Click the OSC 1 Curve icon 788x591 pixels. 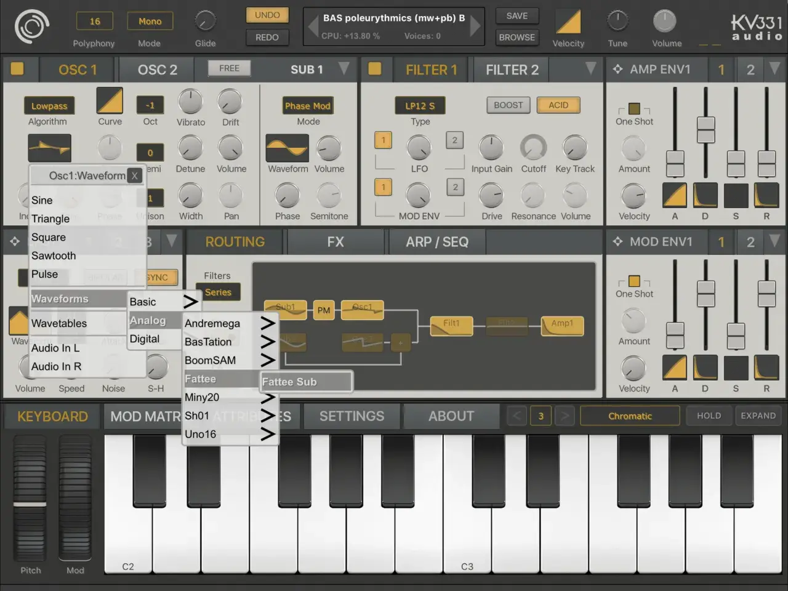coord(110,100)
